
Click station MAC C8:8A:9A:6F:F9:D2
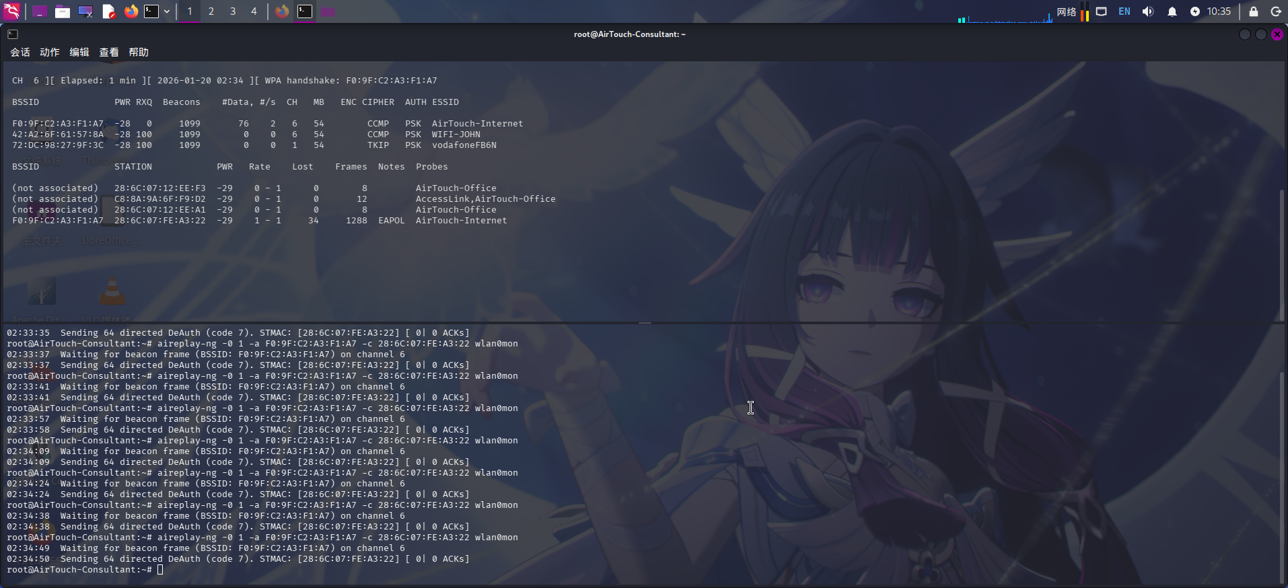point(160,199)
